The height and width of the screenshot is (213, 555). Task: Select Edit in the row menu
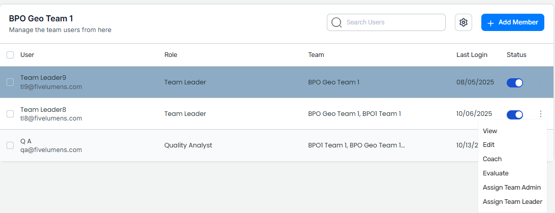coord(488,145)
